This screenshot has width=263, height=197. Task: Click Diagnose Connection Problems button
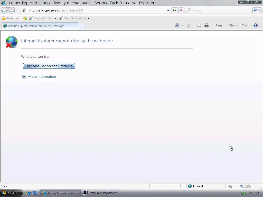tap(49, 66)
